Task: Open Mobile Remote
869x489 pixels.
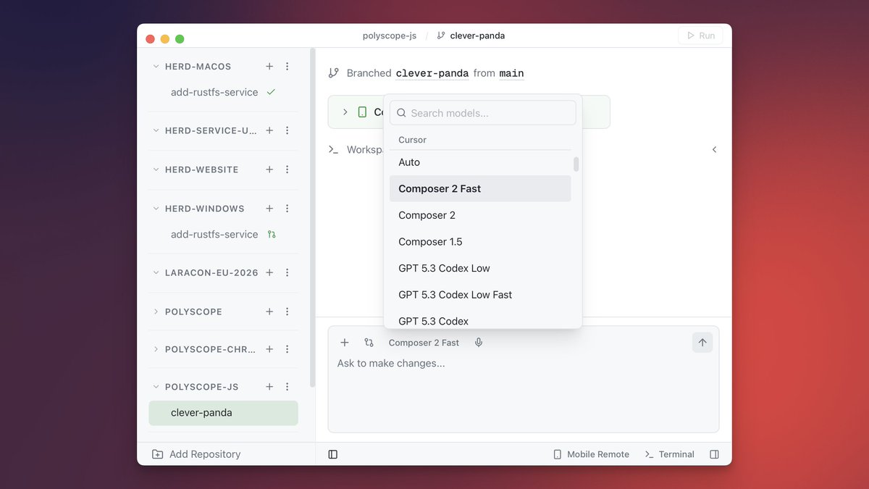Action: [591, 454]
